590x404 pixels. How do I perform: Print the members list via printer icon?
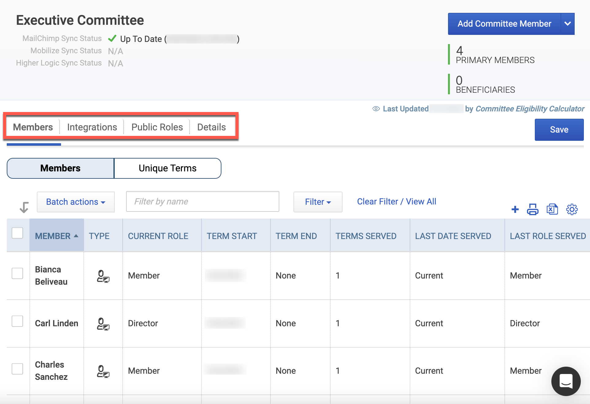click(x=533, y=209)
